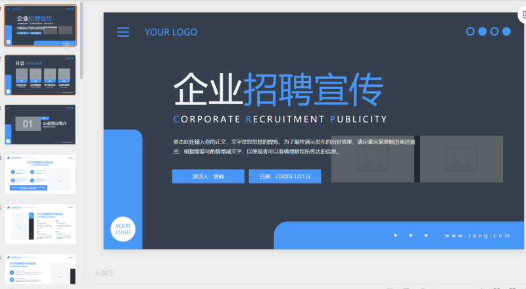Click the body paragraph starting 单击此处输入
Screen dimensions: 526x289
pyautogui.click(x=294, y=147)
